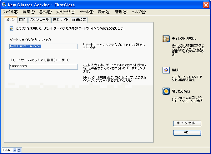Open the 書式(R) menu
This screenshot has height=154, width=211.
[45, 12]
